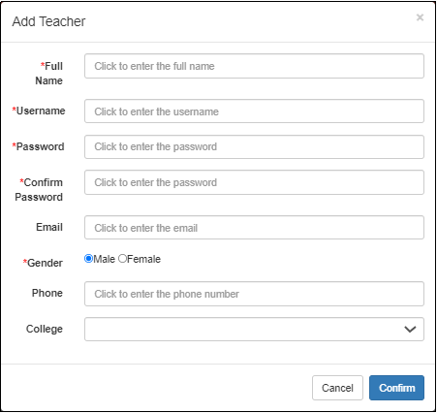Click the blue Confirm button
The image size is (437, 413).
click(x=396, y=388)
